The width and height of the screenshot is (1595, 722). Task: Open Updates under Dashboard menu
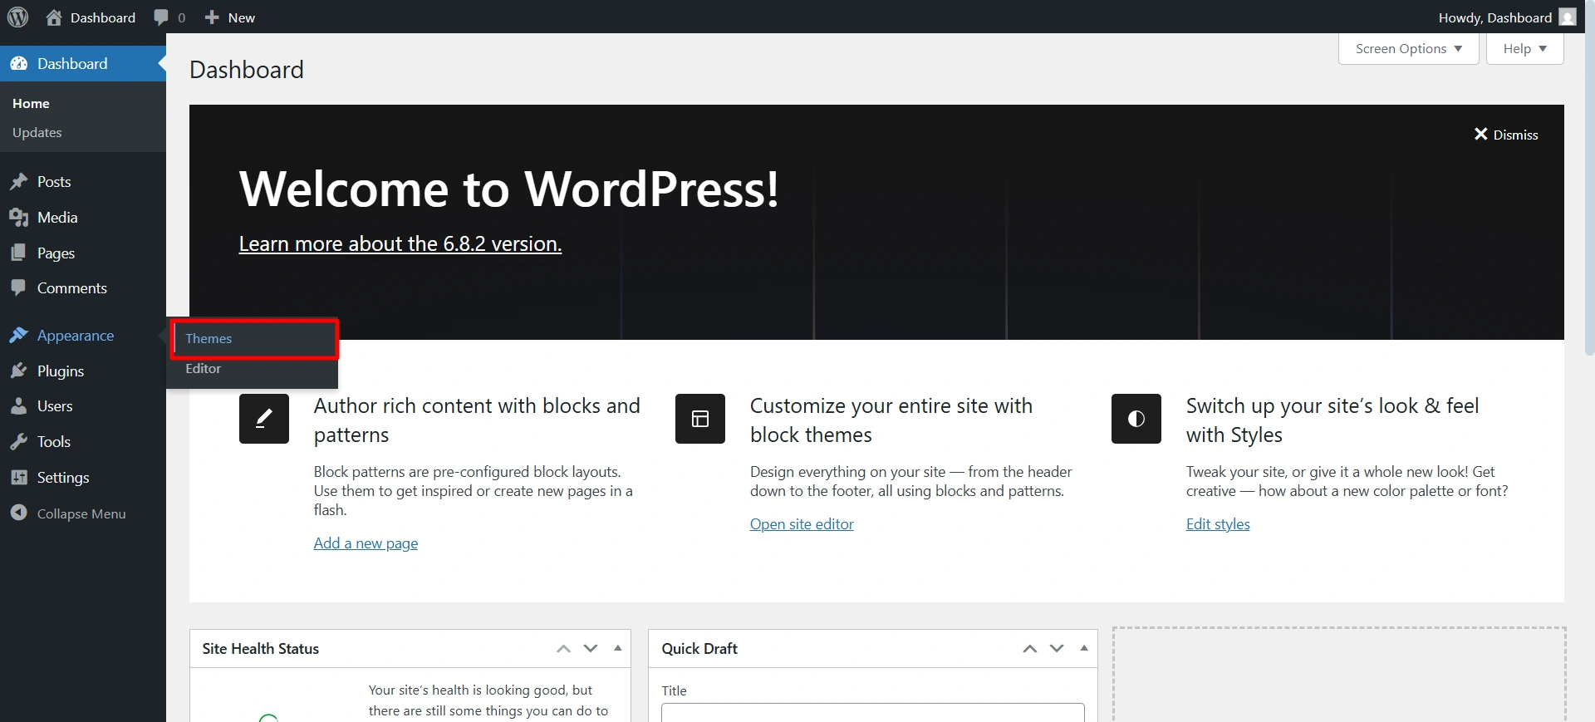[37, 132]
